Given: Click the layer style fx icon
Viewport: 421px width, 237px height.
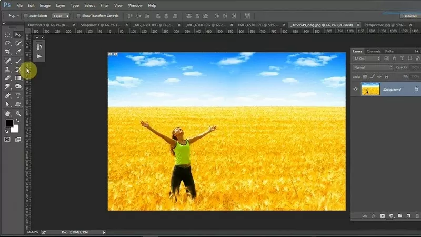Looking at the screenshot, I should 373,216.
